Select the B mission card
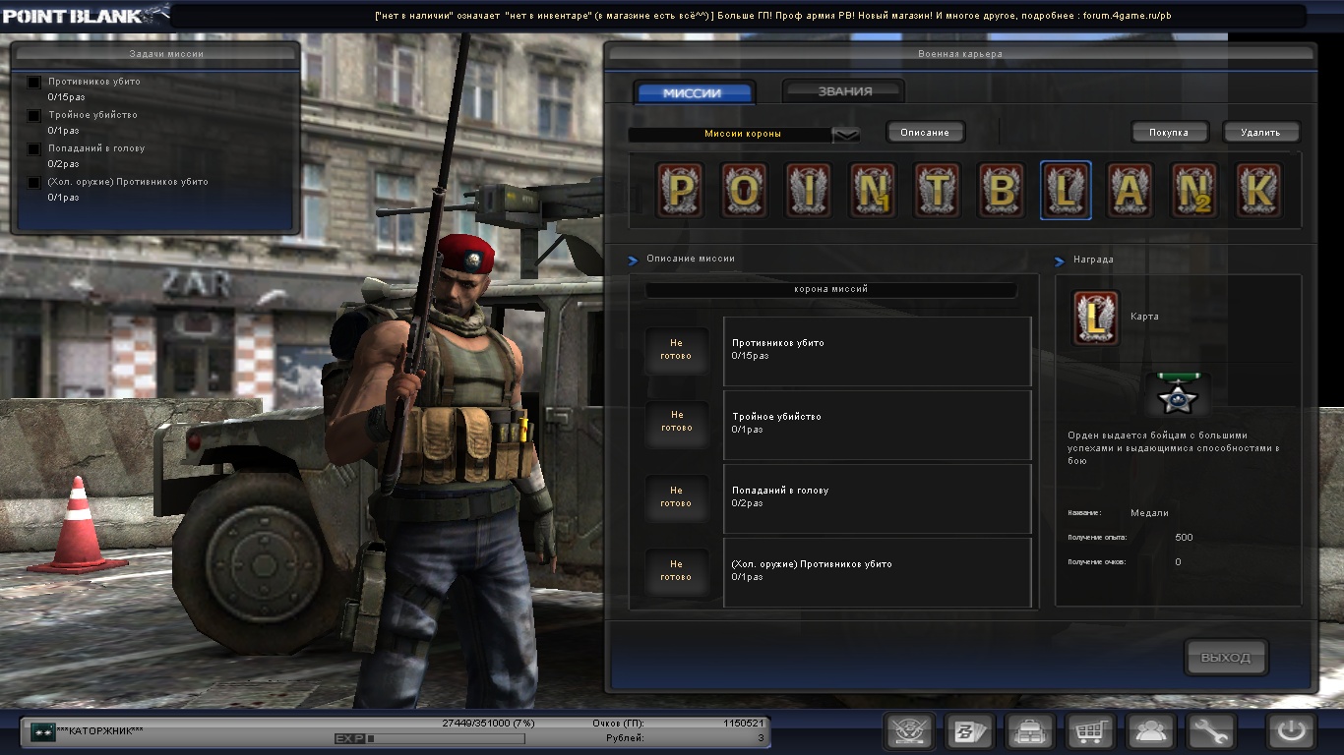 coord(1002,190)
